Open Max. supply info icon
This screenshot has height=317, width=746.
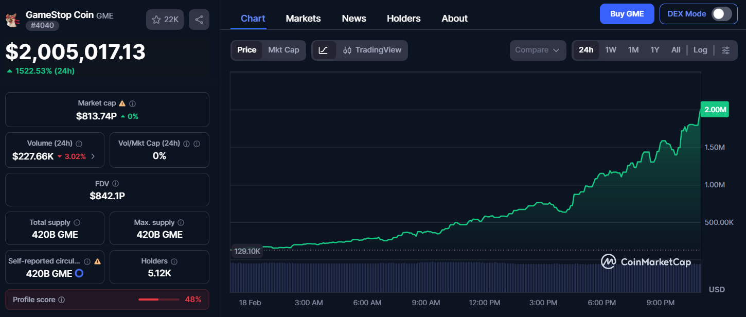click(x=181, y=223)
